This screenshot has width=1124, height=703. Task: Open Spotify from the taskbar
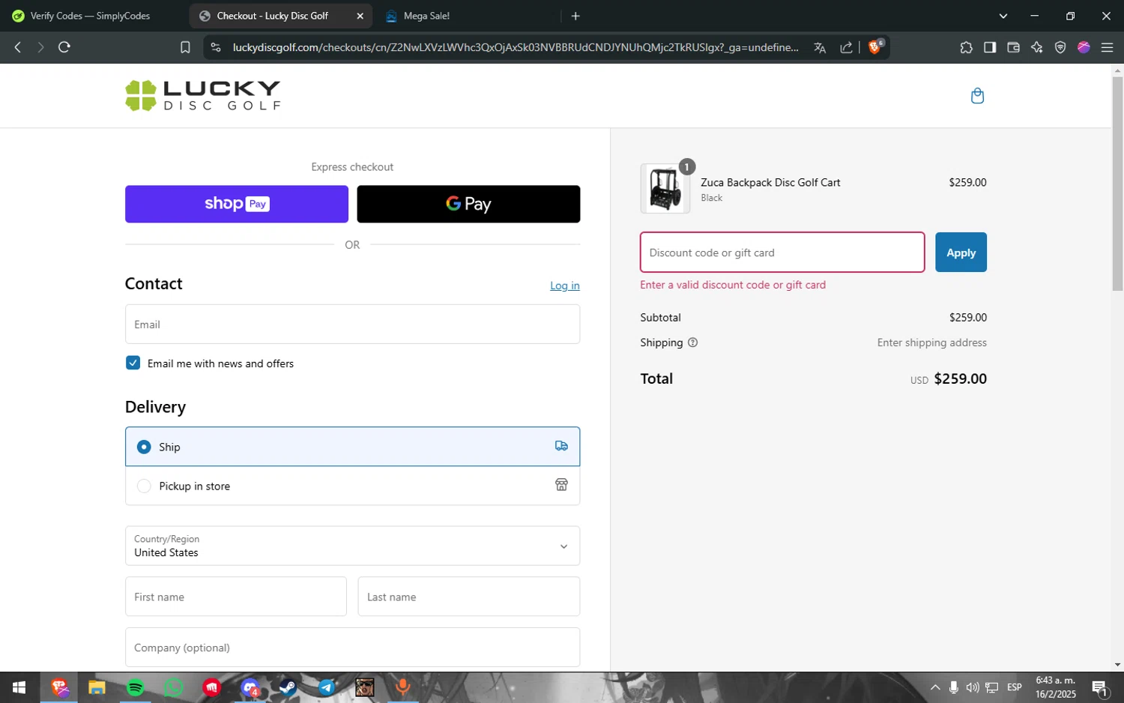point(135,687)
